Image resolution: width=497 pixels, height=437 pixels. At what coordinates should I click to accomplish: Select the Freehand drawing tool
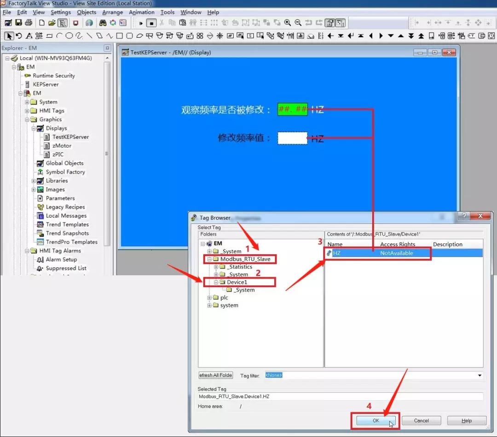[x=79, y=36]
